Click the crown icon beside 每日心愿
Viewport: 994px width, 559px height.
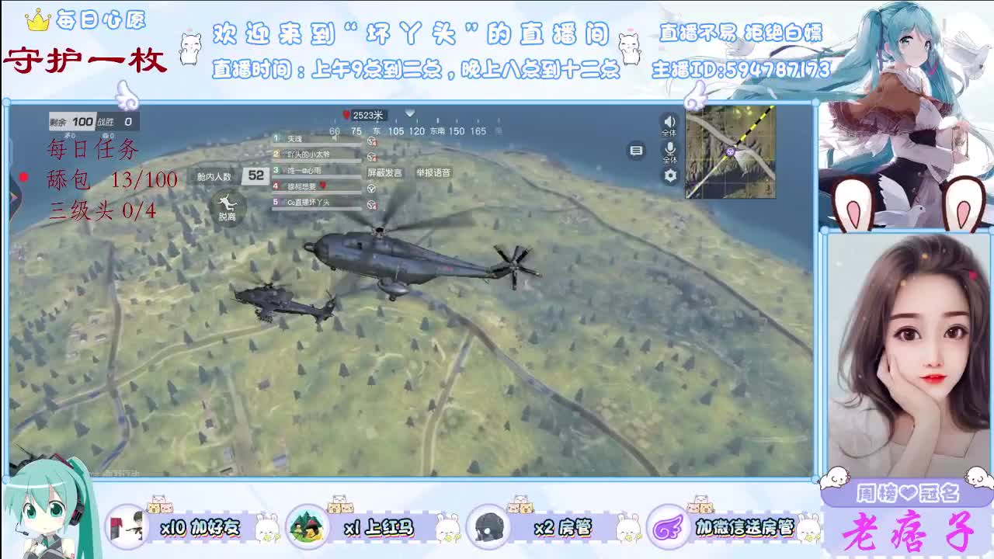[37, 20]
